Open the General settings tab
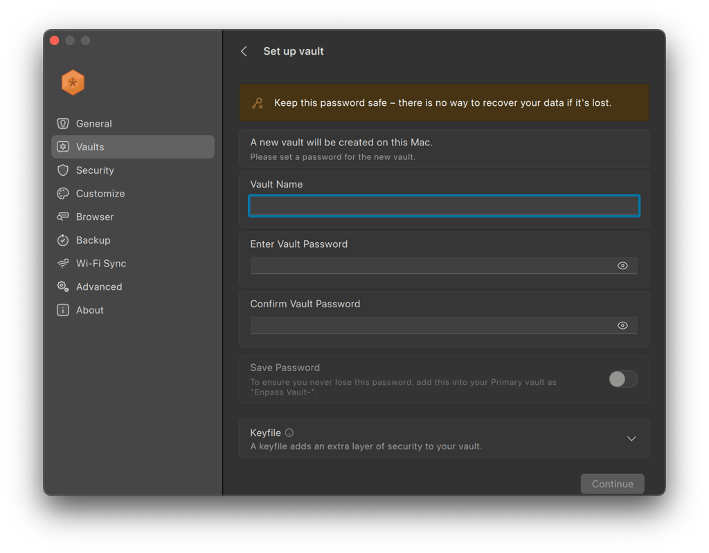 pyautogui.click(x=132, y=123)
